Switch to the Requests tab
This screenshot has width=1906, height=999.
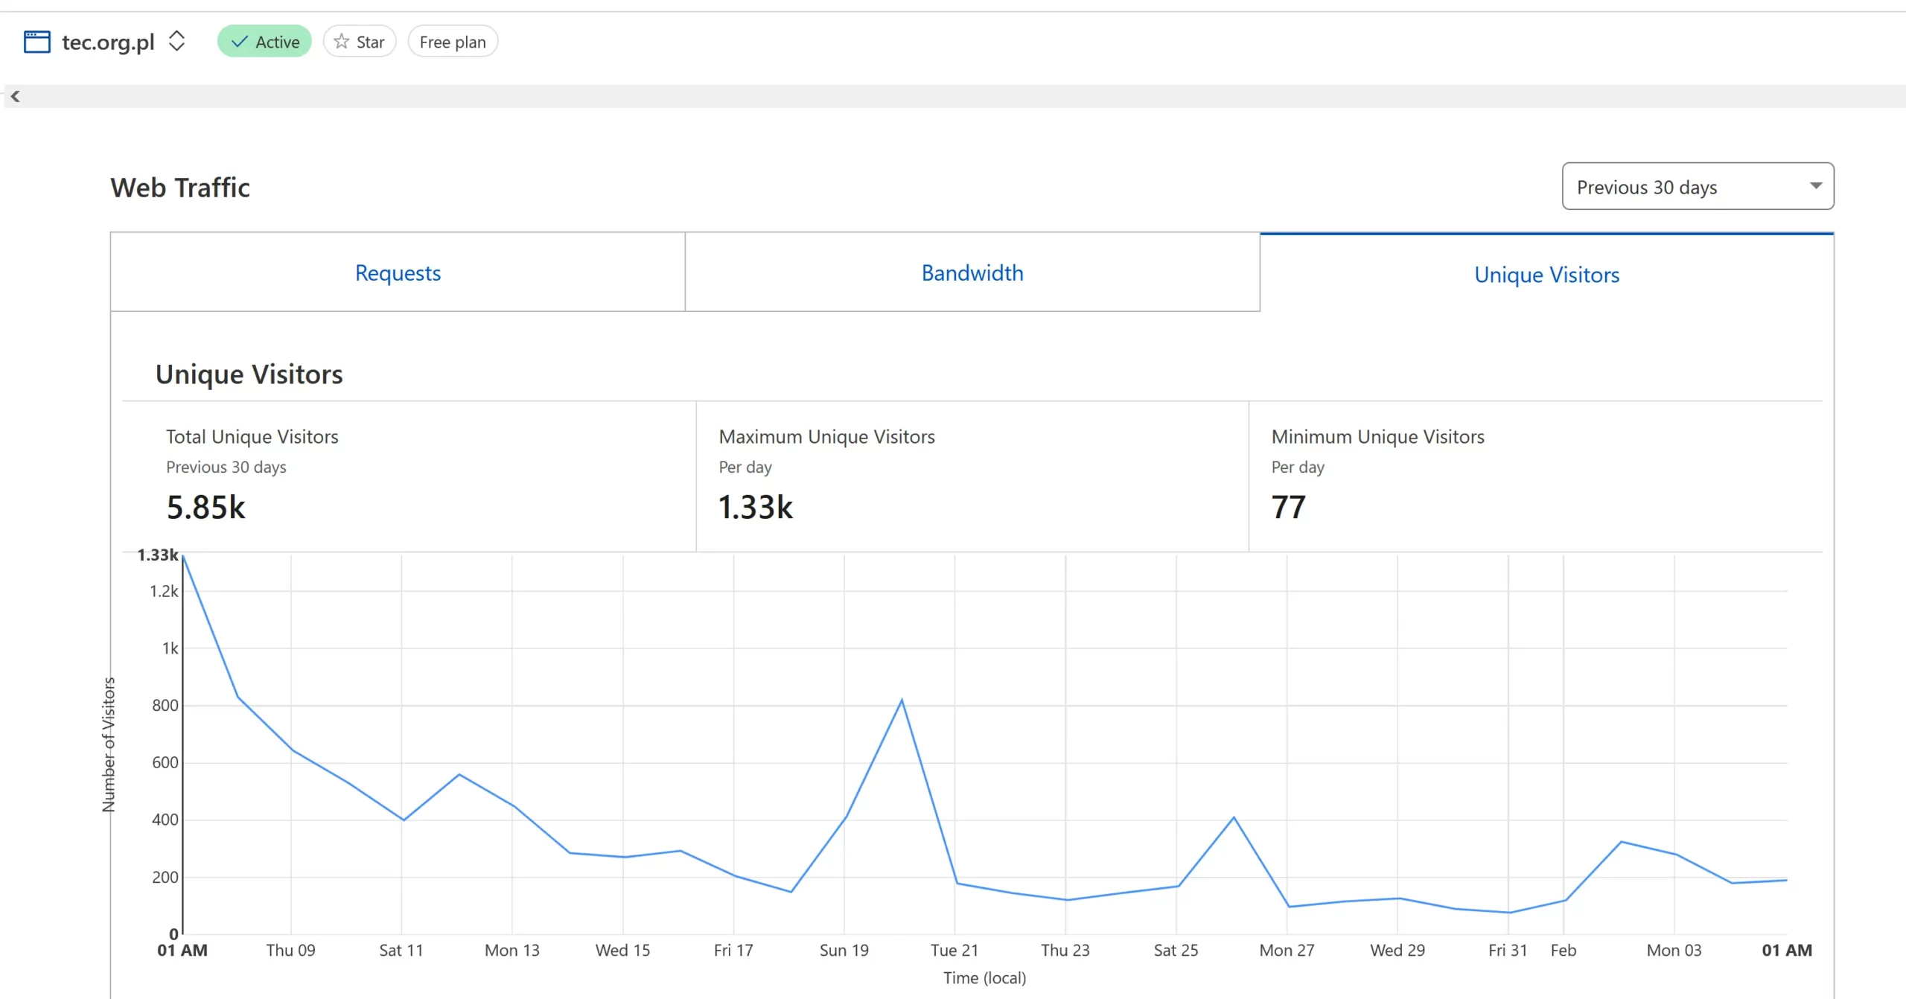click(x=398, y=272)
